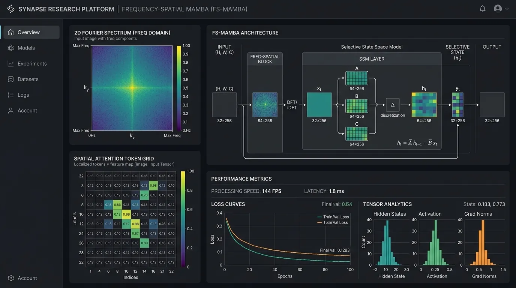Click the Logs list icon
The width and height of the screenshot is (516, 288).
[10, 95]
